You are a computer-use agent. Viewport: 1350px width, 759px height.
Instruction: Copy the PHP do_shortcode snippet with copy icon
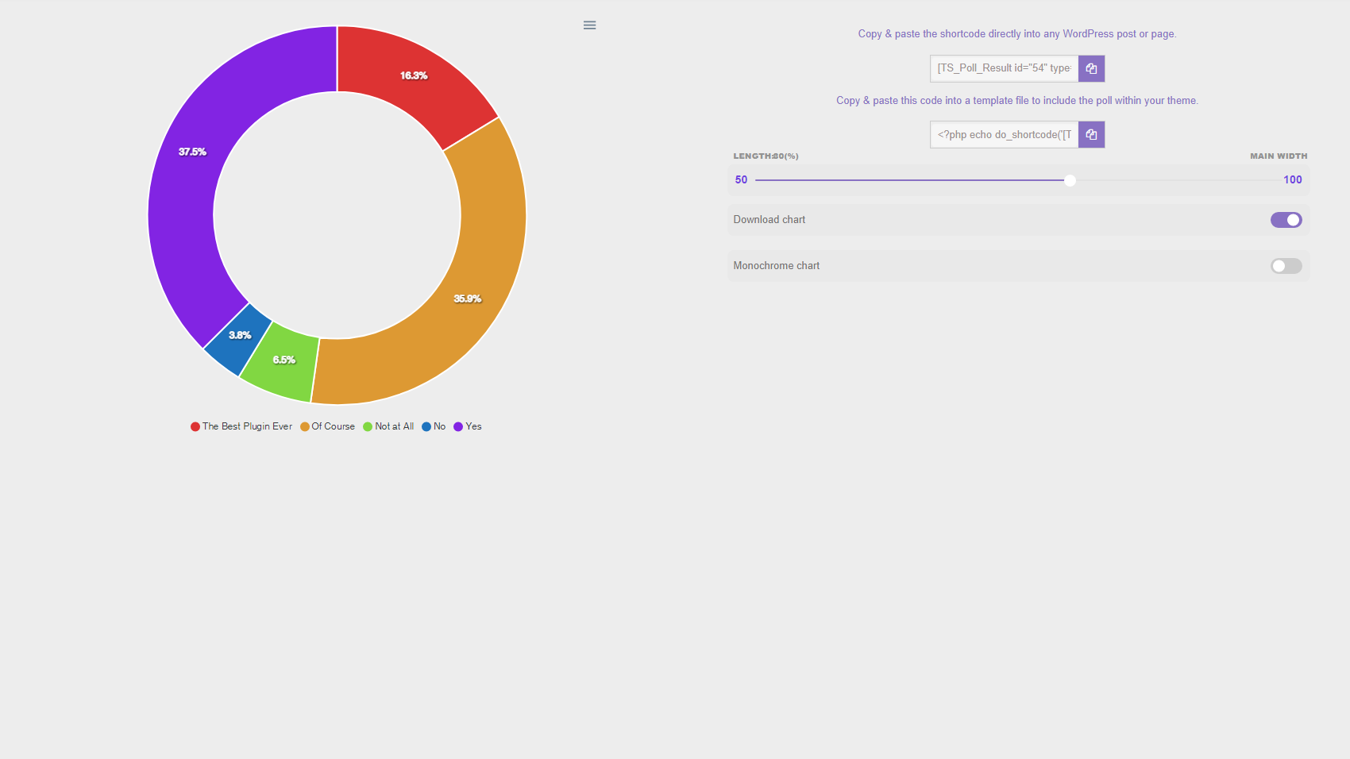pos(1091,135)
